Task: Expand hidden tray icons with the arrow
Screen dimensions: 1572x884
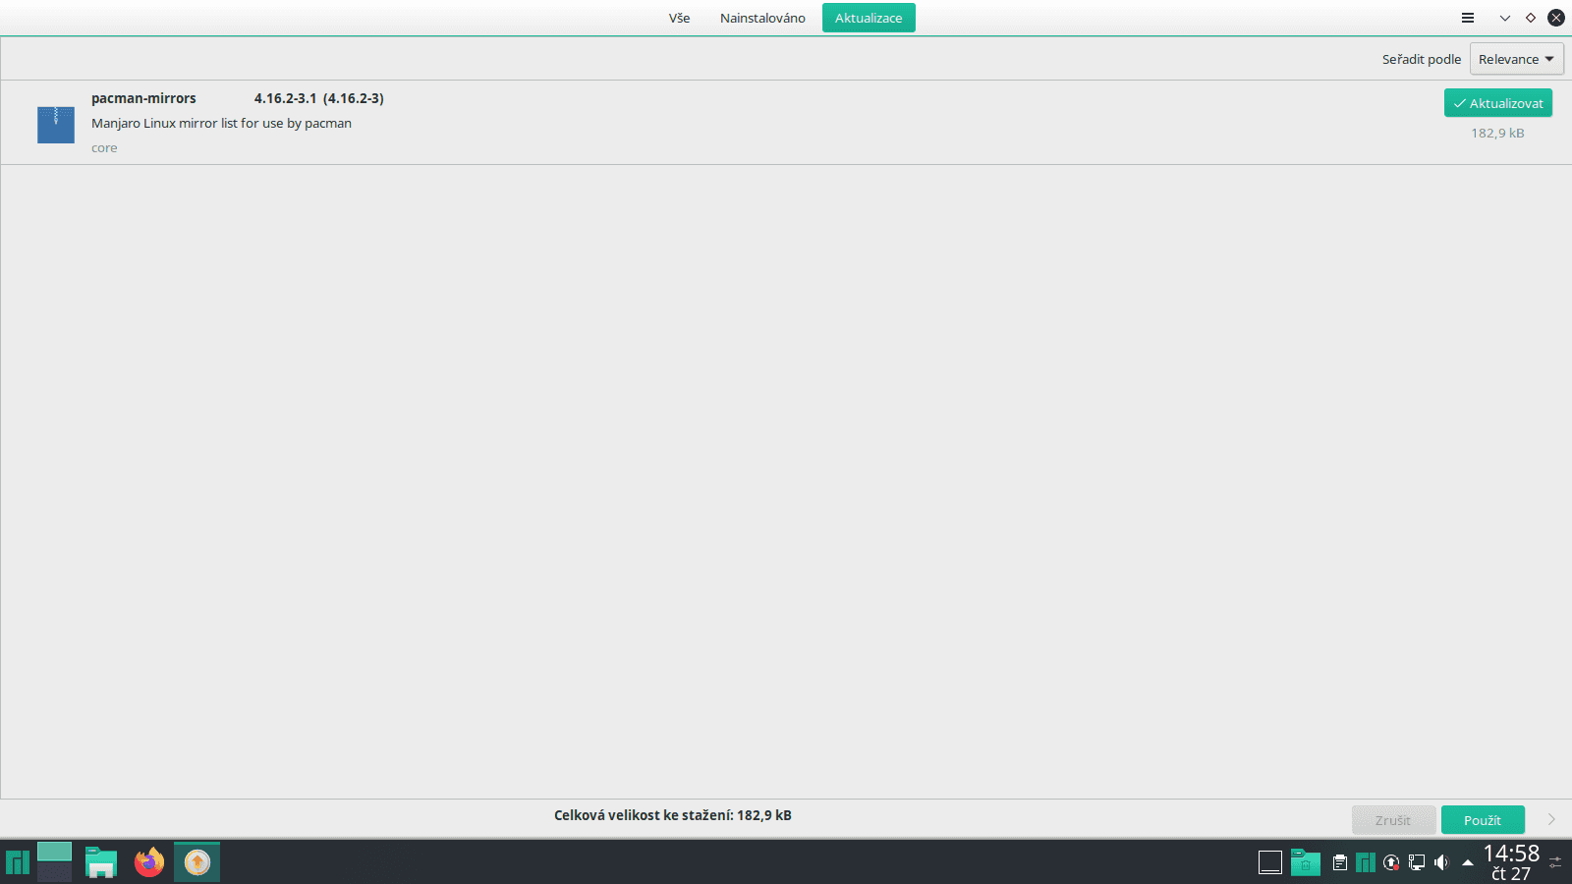Action: (x=1467, y=862)
